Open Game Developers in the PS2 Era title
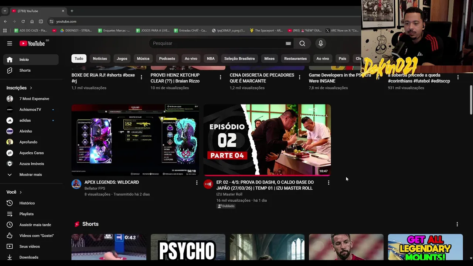The height and width of the screenshot is (266, 473). 340,78
